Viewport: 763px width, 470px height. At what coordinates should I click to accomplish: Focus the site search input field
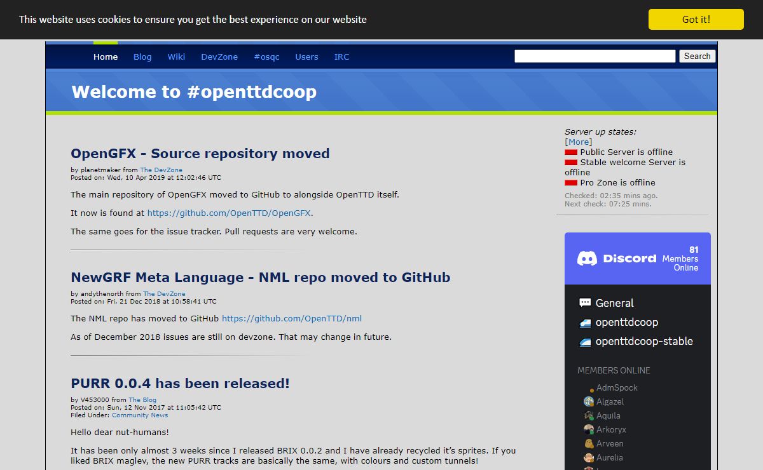(x=595, y=56)
